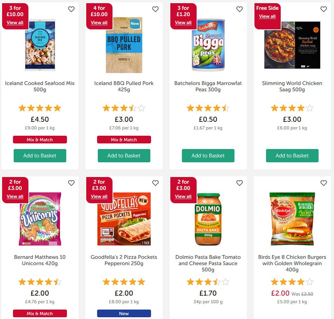Open the Goodfella's Pizza Pockets product image

pos(124,219)
